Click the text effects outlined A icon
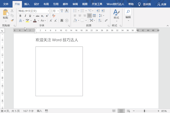Screen dimensions: 170x113 click(20, 20)
